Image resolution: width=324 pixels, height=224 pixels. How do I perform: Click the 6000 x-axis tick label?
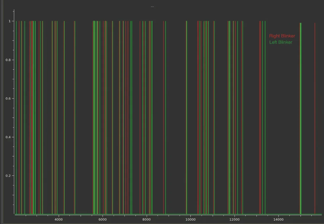(102, 219)
